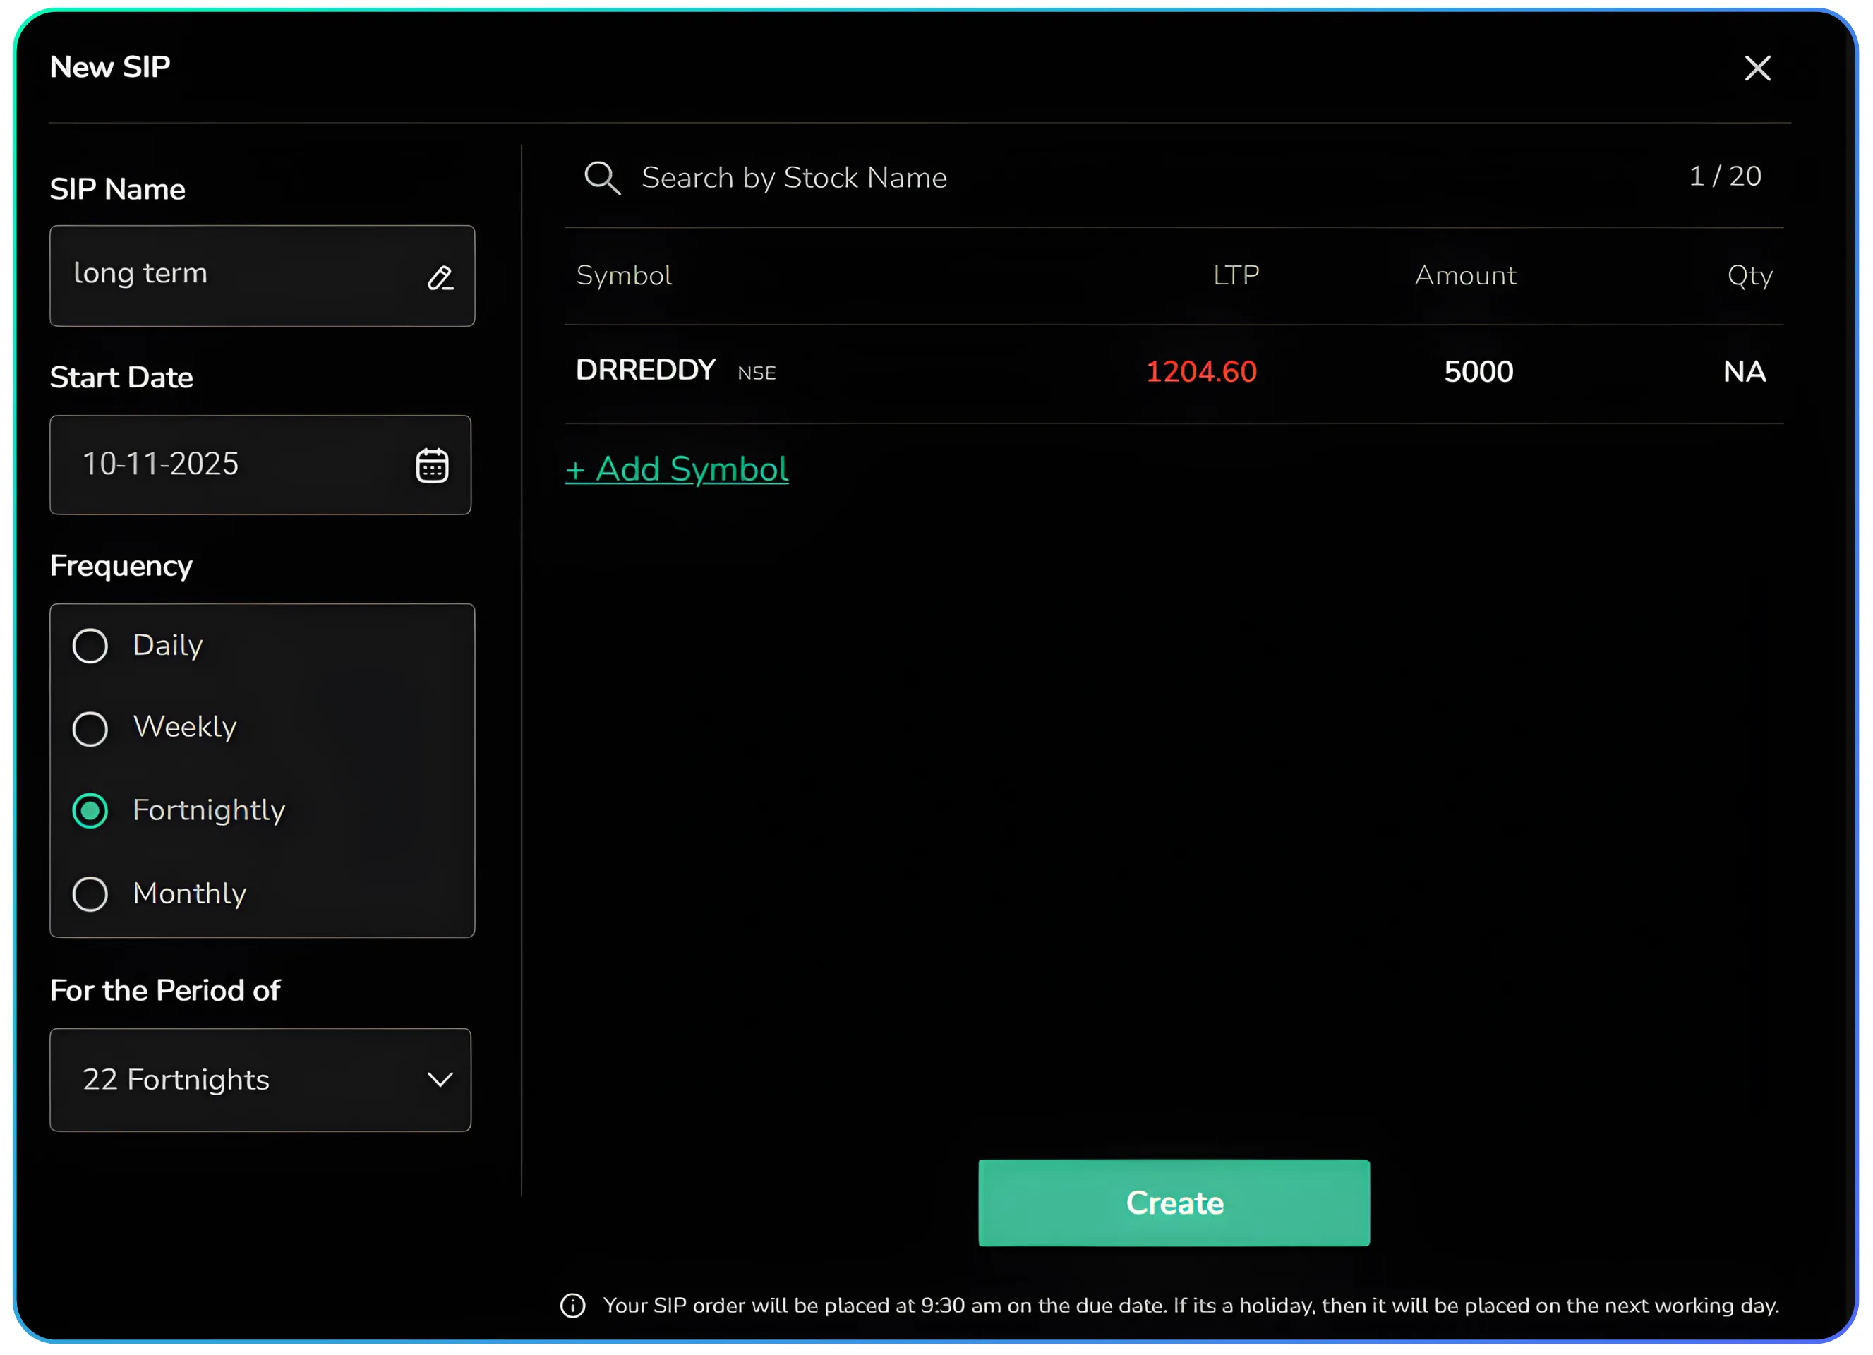Click the Add Symbol link

pyautogui.click(x=676, y=469)
